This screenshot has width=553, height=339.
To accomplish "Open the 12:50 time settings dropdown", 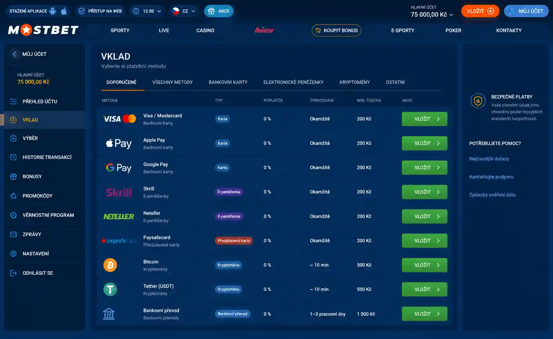I will coord(147,11).
